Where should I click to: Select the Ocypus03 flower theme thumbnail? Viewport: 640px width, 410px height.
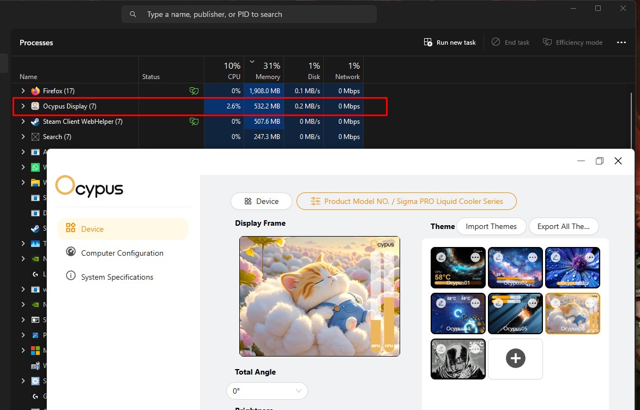pos(572,268)
